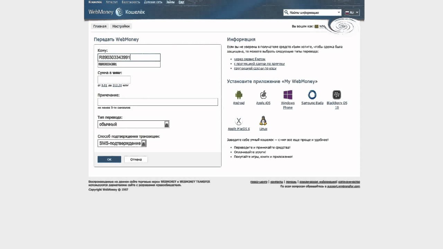Open the Безопасность top menu item

coord(131,2)
